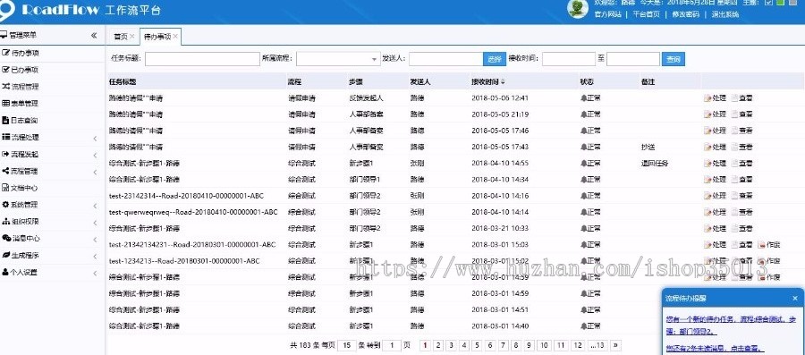Sort the table by 接收时间 column
The image size is (805, 355).
tap(487, 81)
